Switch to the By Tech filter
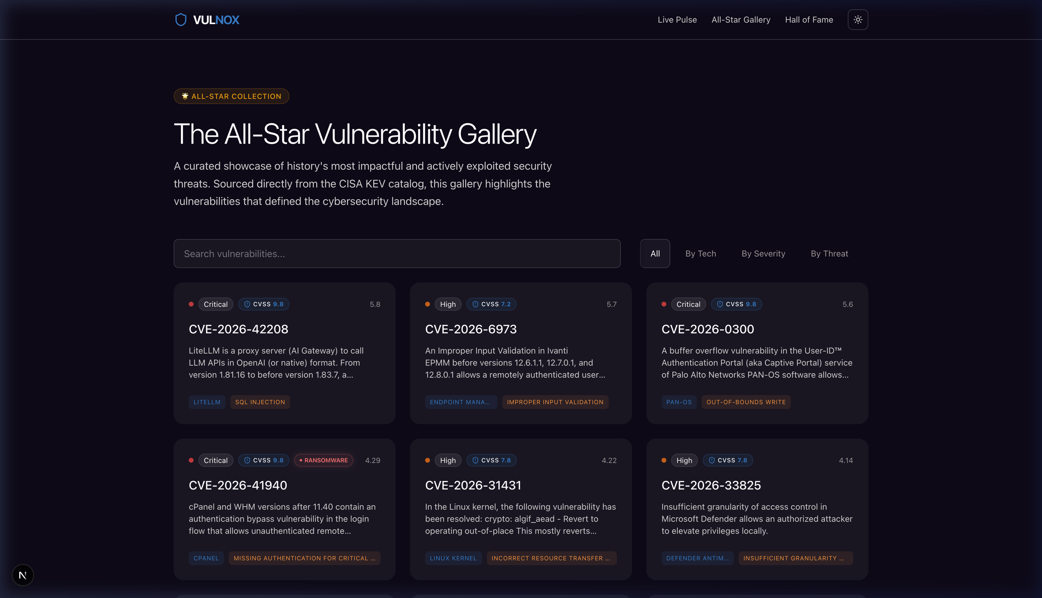This screenshot has width=1042, height=598. [x=701, y=253]
